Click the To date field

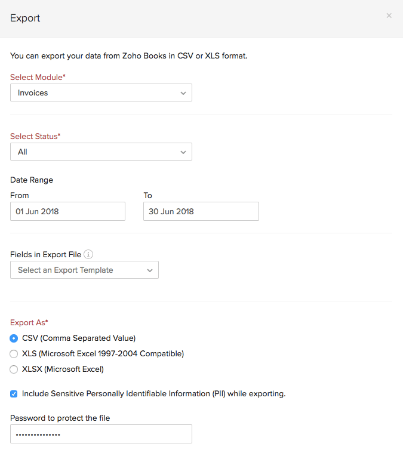pos(201,211)
